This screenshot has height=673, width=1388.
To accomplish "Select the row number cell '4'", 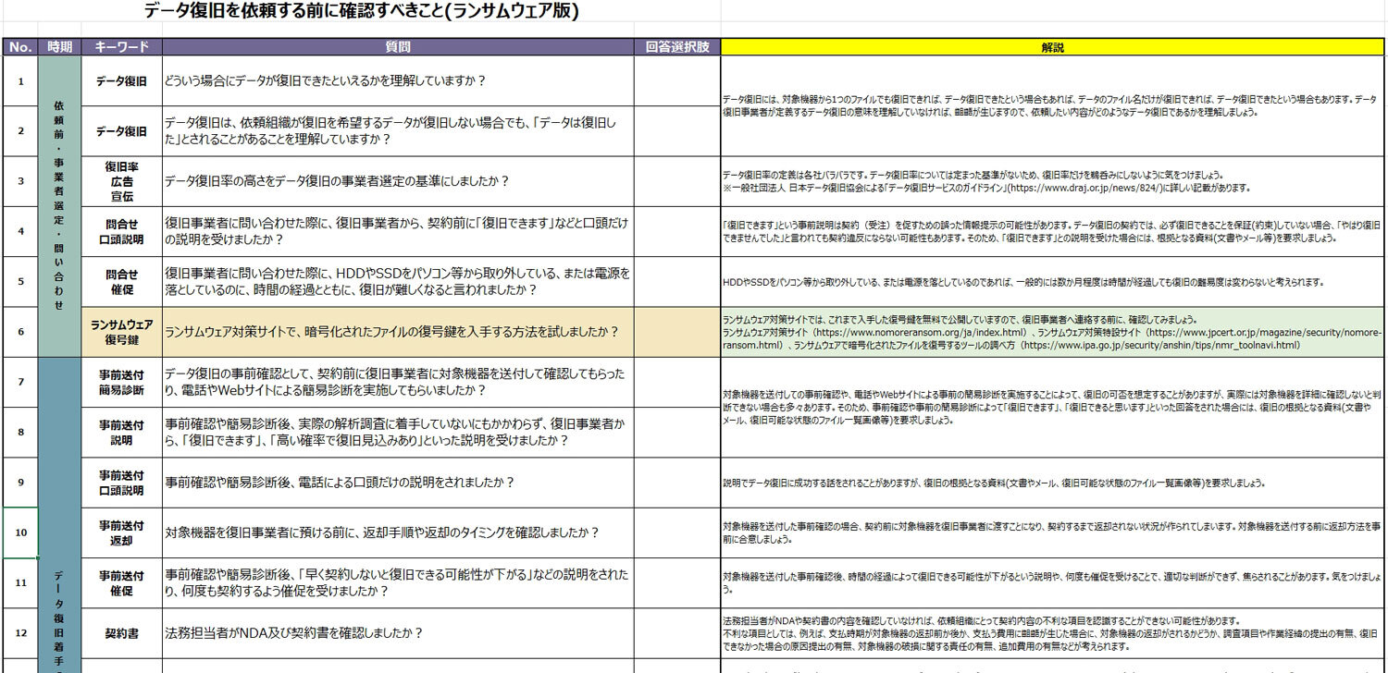I will 20,231.
